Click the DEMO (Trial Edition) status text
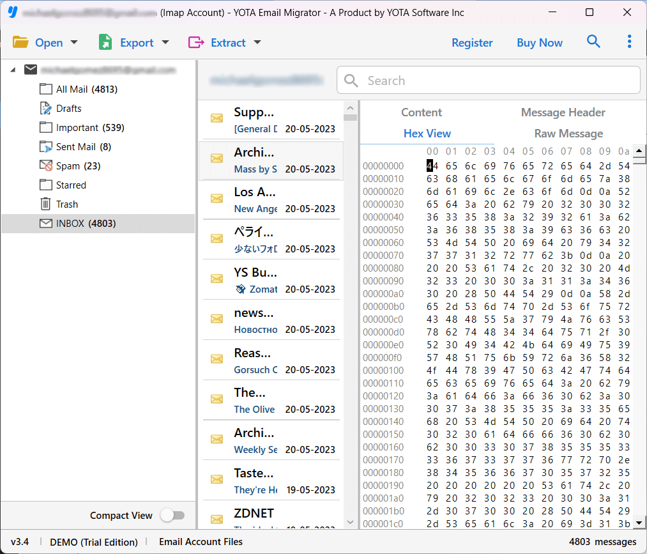The width and height of the screenshot is (647, 554). click(x=94, y=542)
